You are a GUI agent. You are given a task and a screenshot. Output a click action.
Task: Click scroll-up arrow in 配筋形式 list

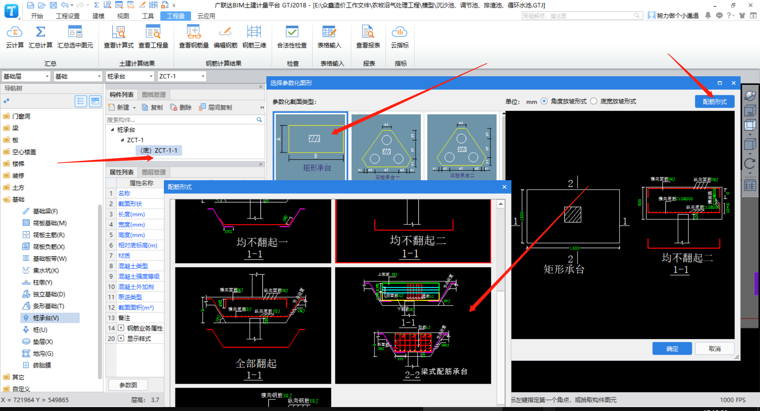pos(501,204)
